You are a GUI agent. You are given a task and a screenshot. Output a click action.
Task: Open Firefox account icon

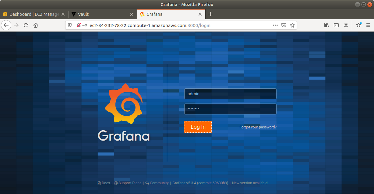click(346, 25)
